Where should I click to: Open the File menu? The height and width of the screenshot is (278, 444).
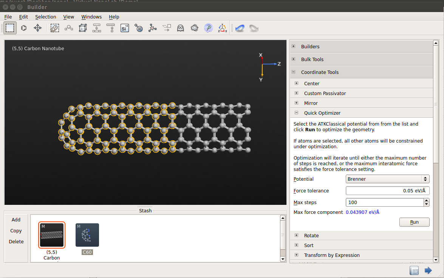tap(8, 17)
